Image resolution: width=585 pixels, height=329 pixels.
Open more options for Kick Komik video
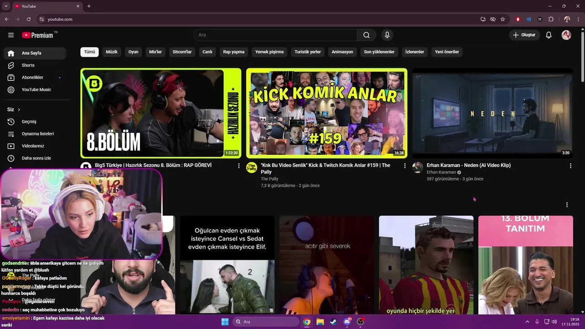(x=404, y=166)
